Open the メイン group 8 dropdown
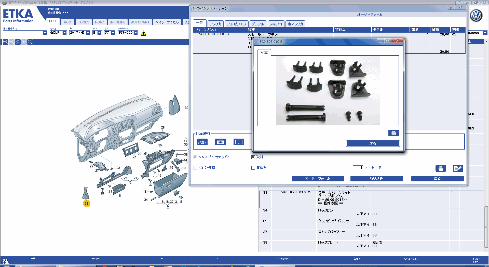 coord(99,33)
